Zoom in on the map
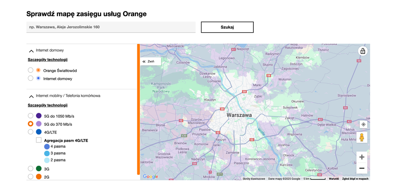Screen dimensions: 393x183 click(x=362, y=157)
